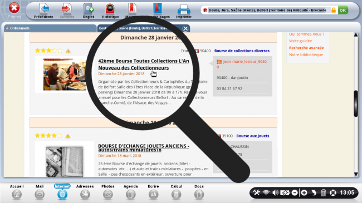
Task: Click the three-star rating of first listing
Action: point(48,51)
